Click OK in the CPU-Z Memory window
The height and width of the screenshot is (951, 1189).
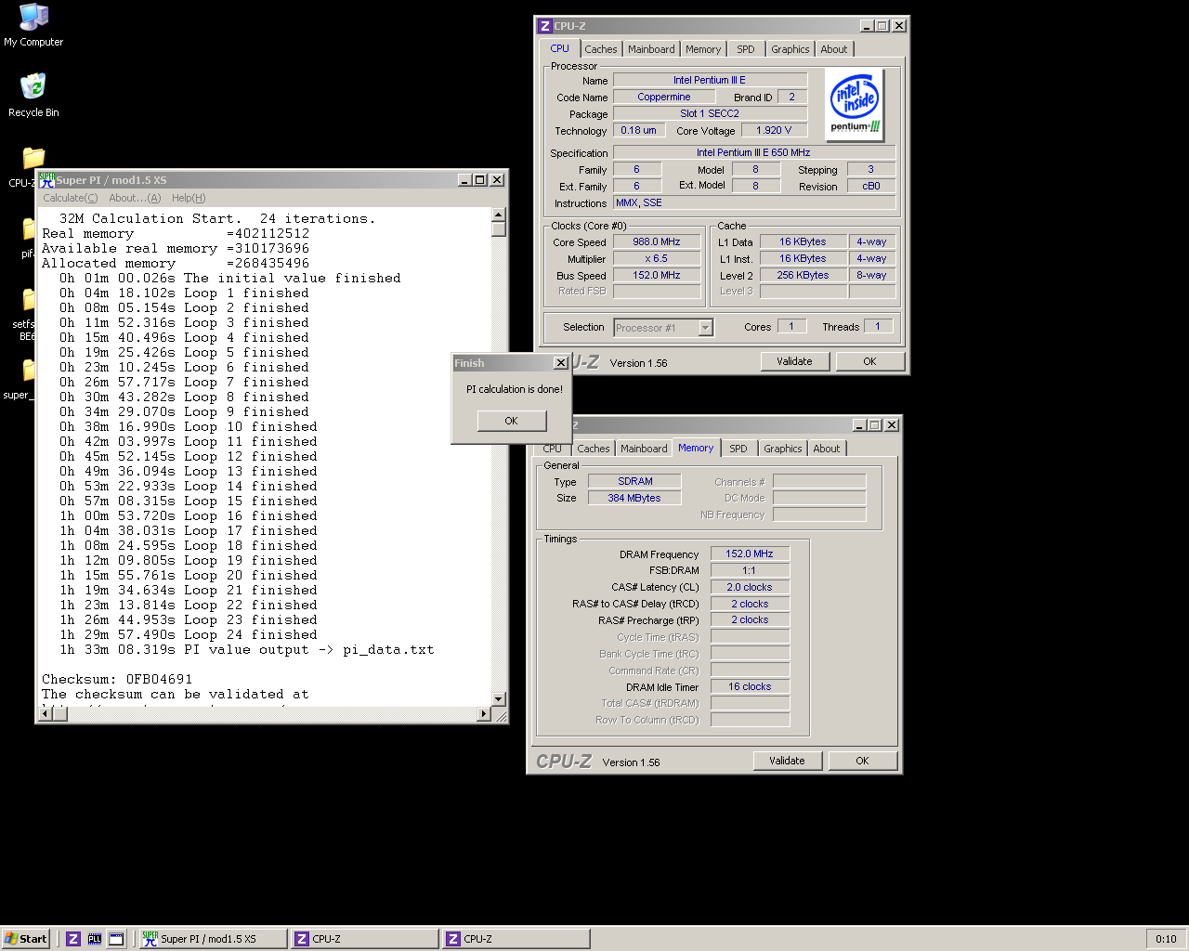tap(862, 761)
